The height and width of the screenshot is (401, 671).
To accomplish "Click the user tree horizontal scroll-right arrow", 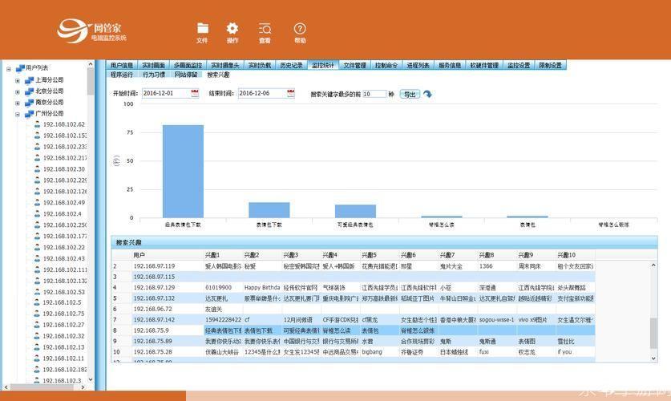I will [83, 387].
